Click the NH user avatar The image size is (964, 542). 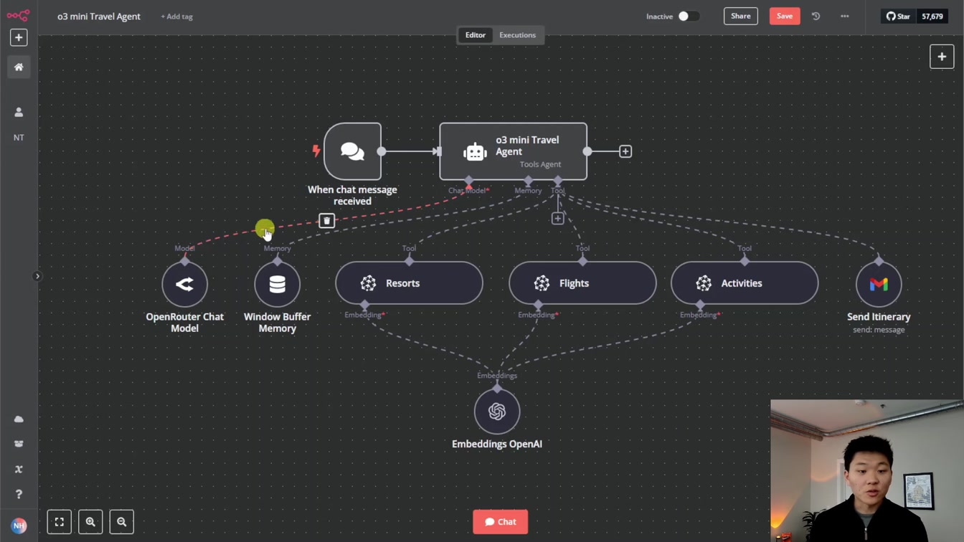click(19, 526)
